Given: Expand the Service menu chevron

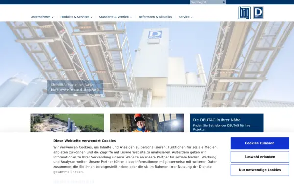Looking at the screenshot, I should click(192, 17).
